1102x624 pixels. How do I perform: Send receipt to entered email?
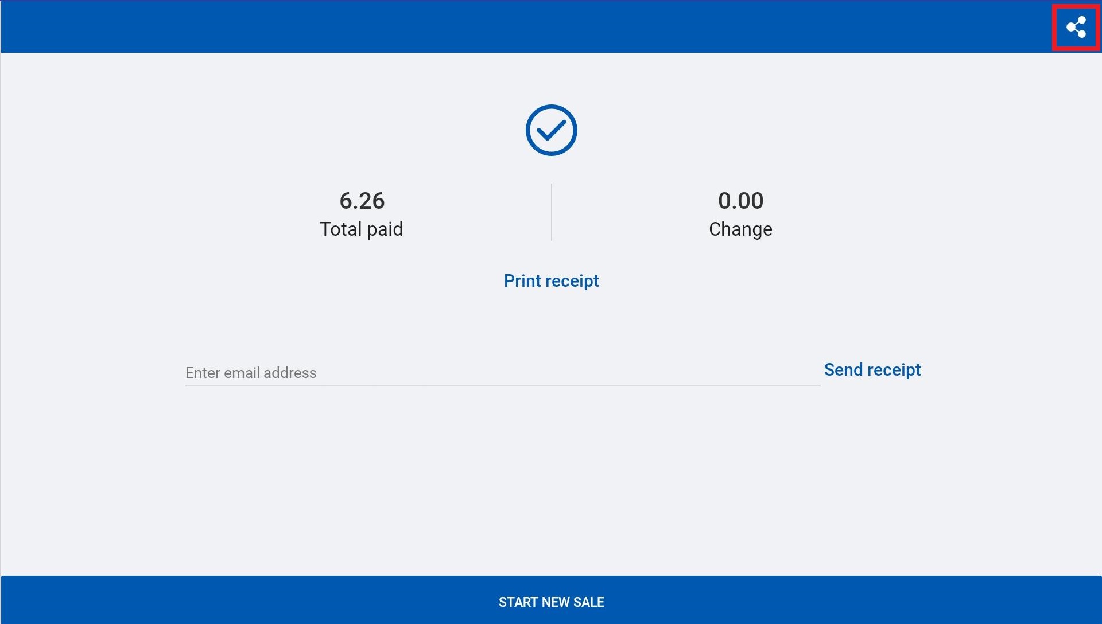click(x=872, y=370)
